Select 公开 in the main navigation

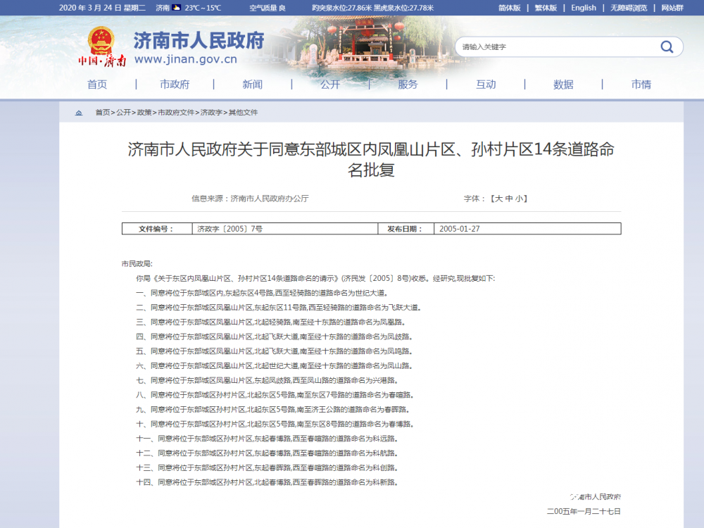(x=330, y=84)
